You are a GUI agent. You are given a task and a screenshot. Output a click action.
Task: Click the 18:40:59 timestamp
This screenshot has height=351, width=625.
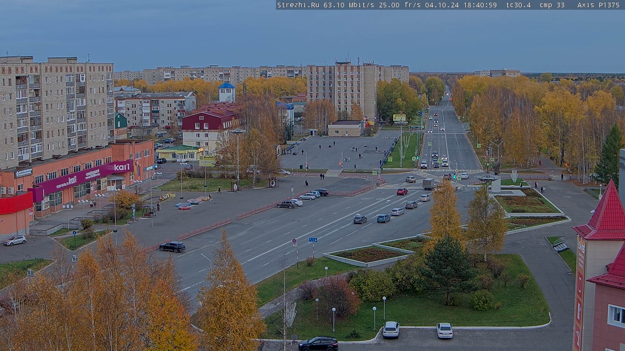(x=480, y=5)
